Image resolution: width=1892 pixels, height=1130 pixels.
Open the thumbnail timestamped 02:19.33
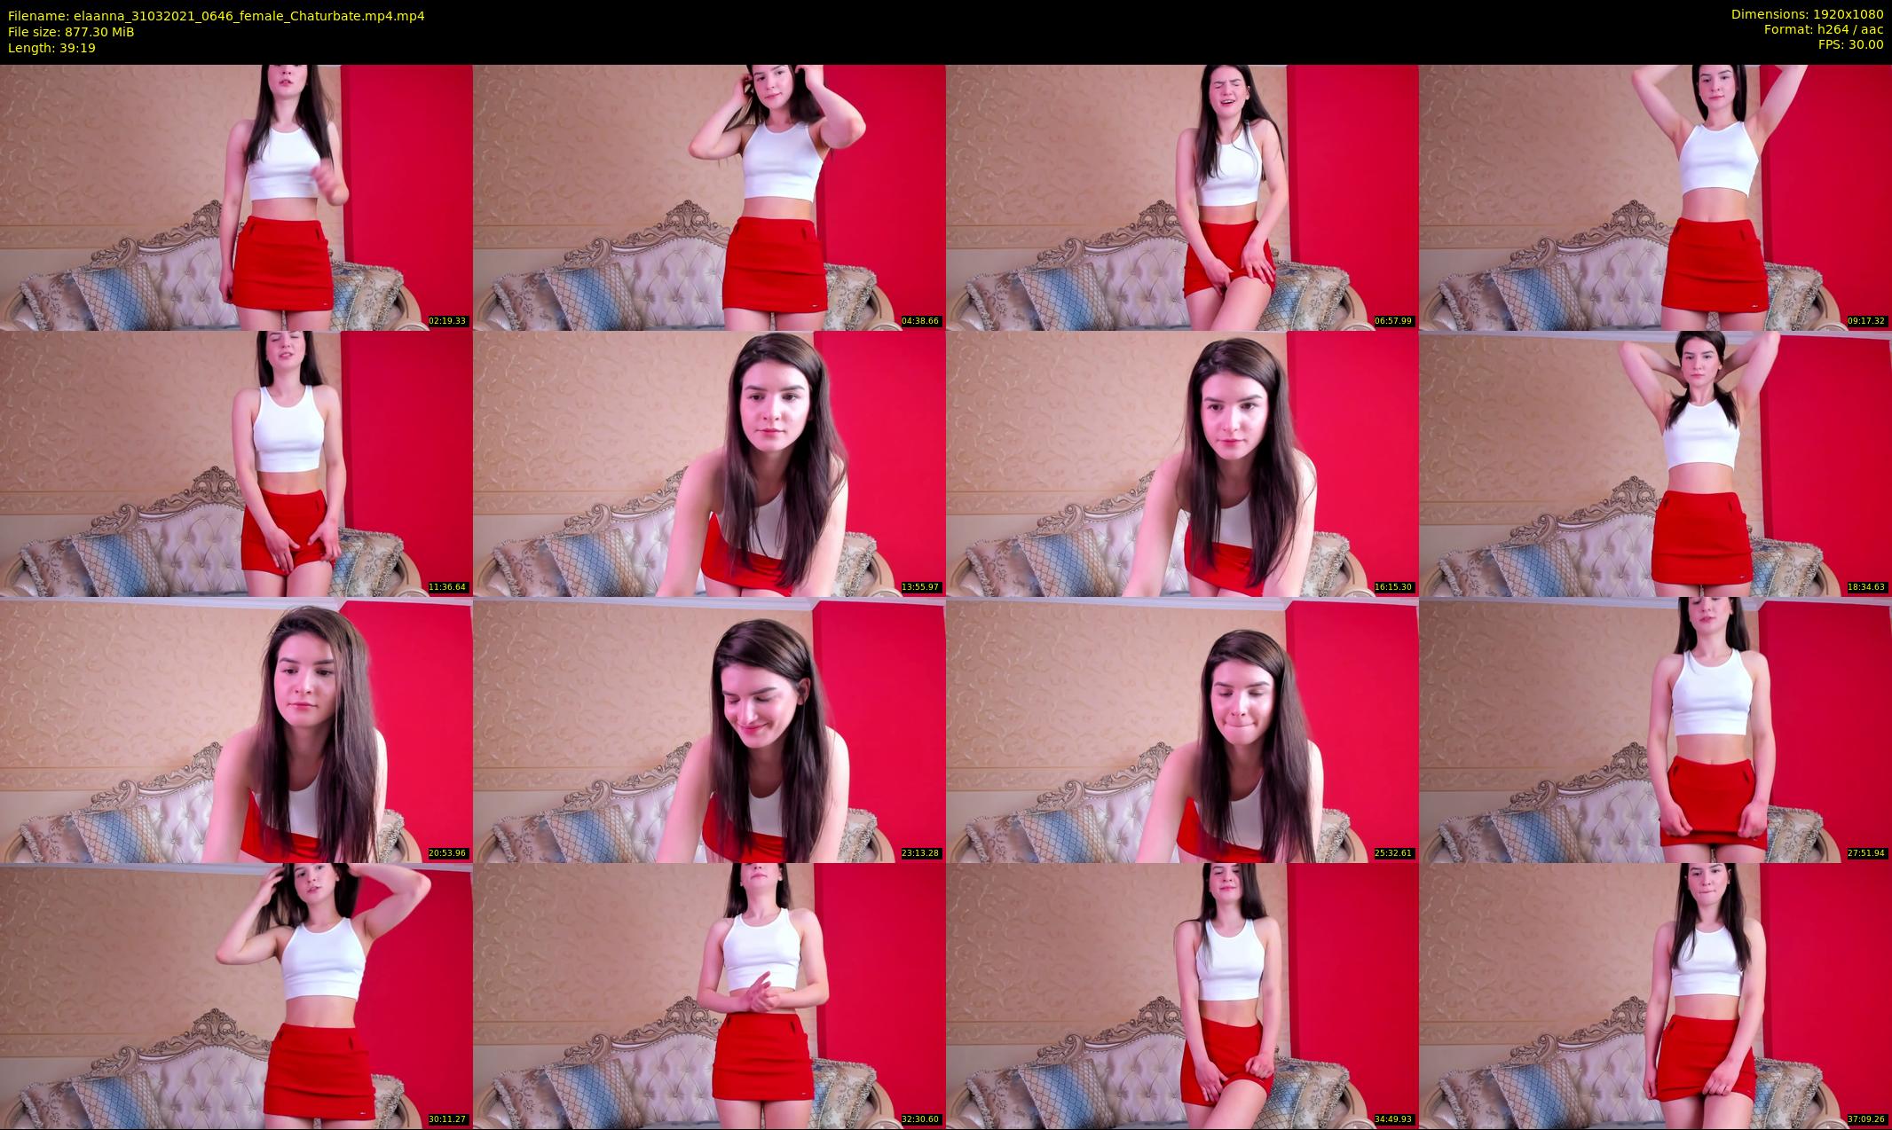click(x=236, y=197)
